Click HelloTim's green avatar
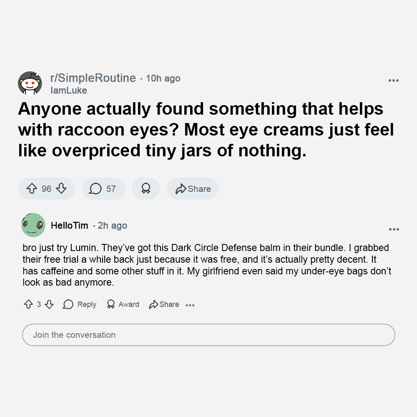 (33, 225)
